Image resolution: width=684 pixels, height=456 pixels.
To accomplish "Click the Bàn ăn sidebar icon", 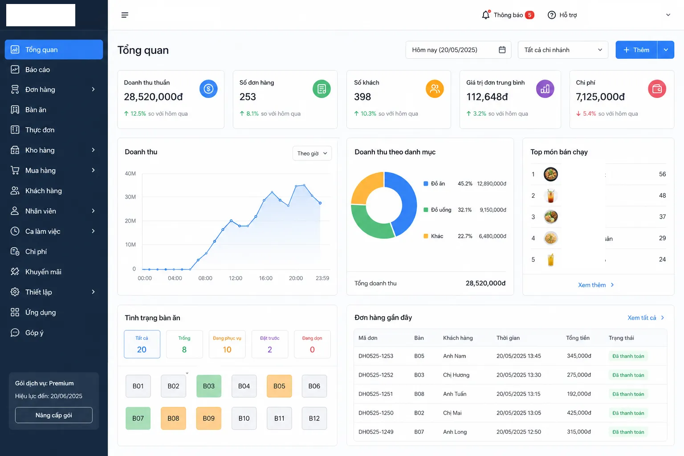I will [15, 110].
